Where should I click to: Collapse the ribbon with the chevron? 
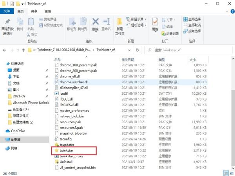(x=227, y=11)
